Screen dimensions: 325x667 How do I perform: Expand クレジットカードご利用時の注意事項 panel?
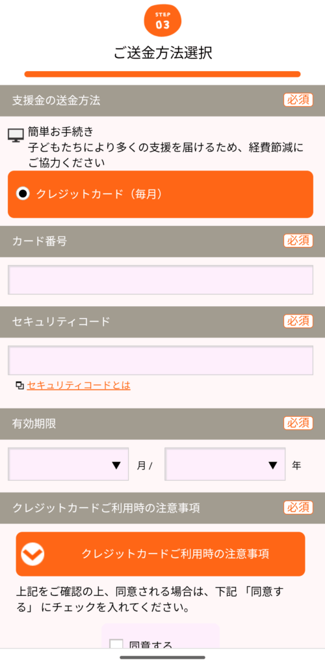point(161,554)
